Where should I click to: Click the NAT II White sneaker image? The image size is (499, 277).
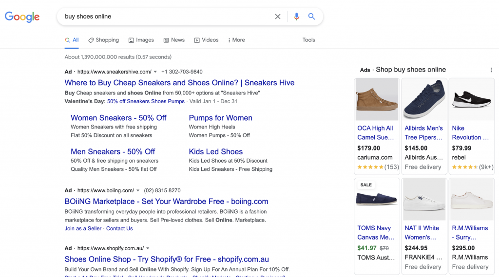(x=424, y=199)
